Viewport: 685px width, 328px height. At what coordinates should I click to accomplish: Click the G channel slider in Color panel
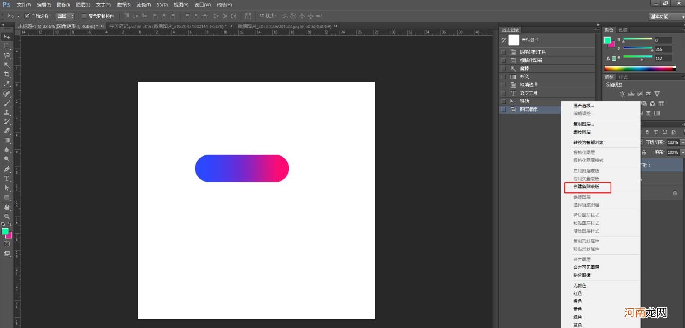pos(637,49)
